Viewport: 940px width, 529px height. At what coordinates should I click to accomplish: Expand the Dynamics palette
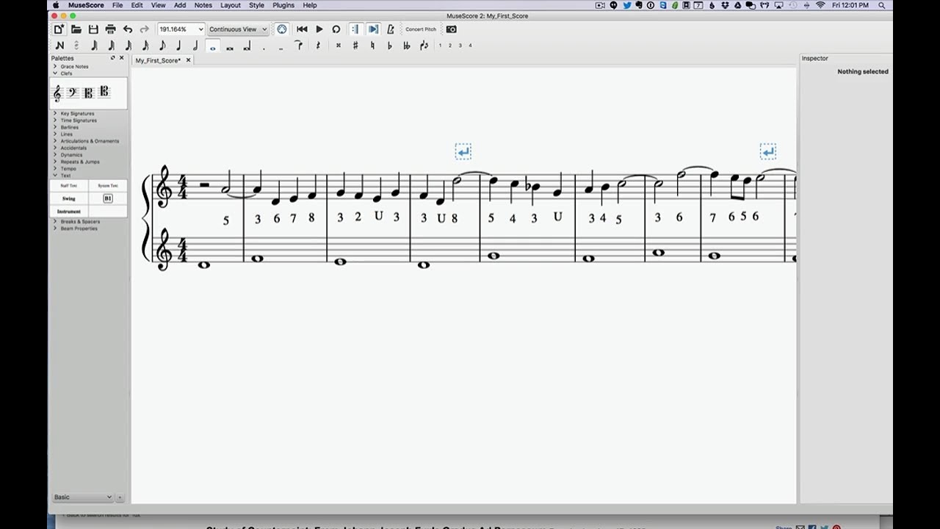(x=55, y=154)
